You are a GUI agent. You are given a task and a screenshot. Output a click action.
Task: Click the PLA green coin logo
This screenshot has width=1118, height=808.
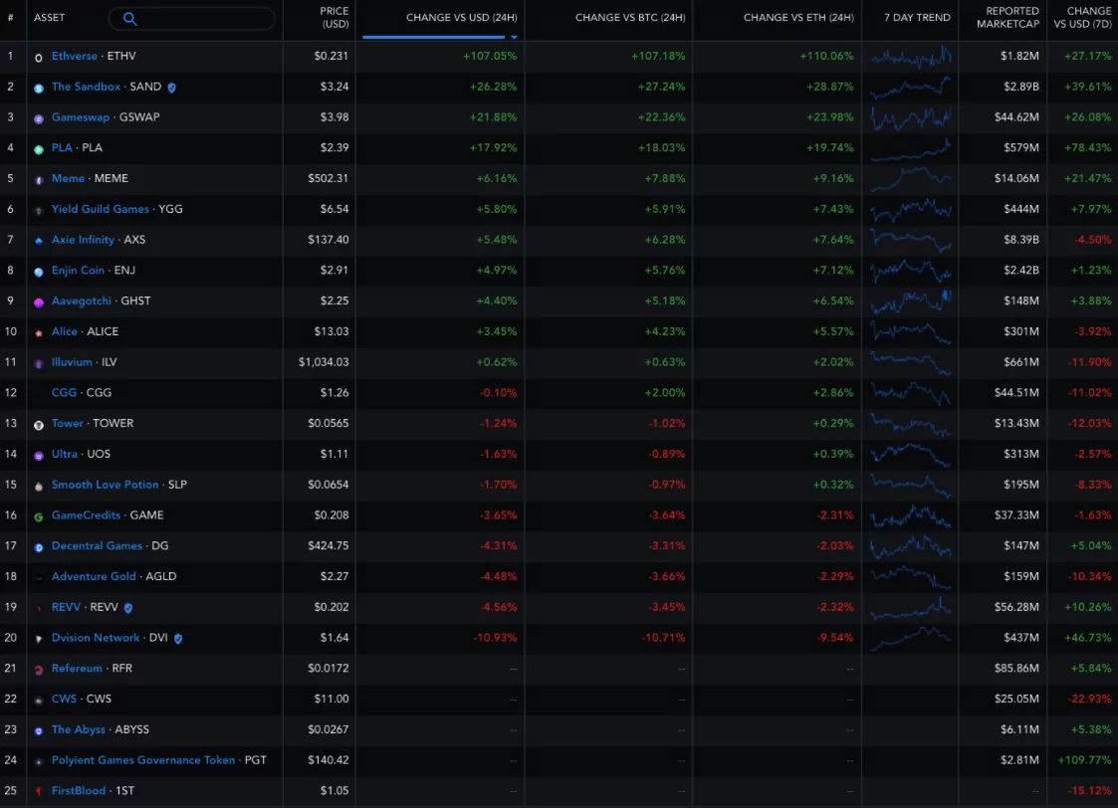[39, 149]
